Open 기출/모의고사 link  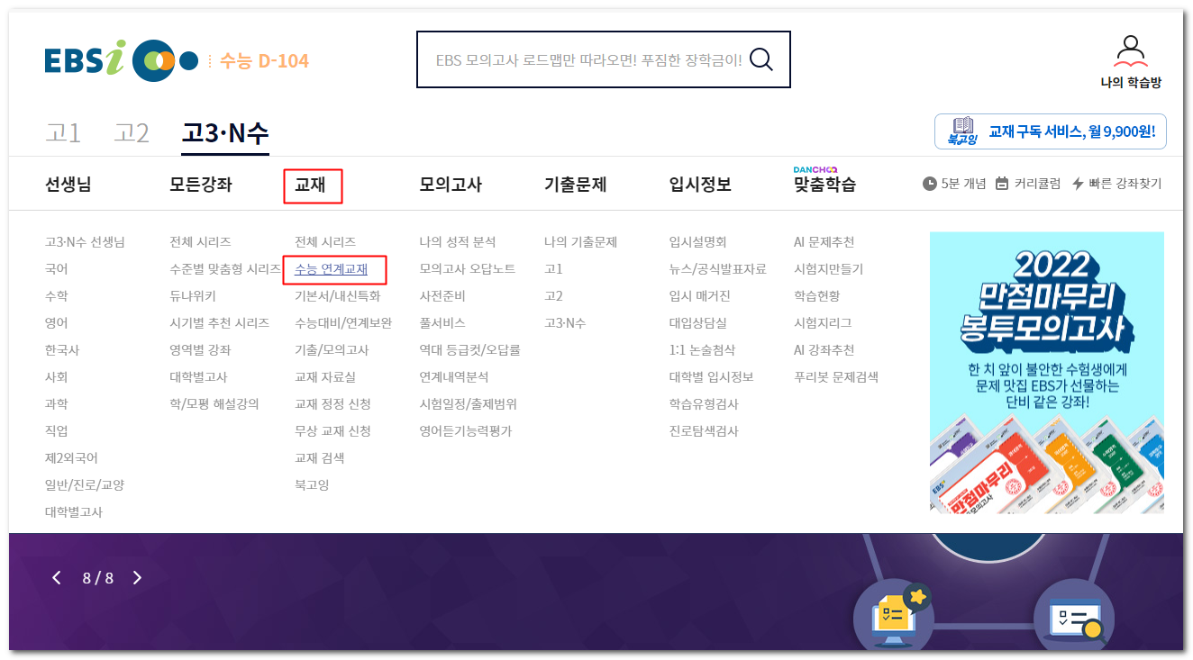pyautogui.click(x=332, y=350)
